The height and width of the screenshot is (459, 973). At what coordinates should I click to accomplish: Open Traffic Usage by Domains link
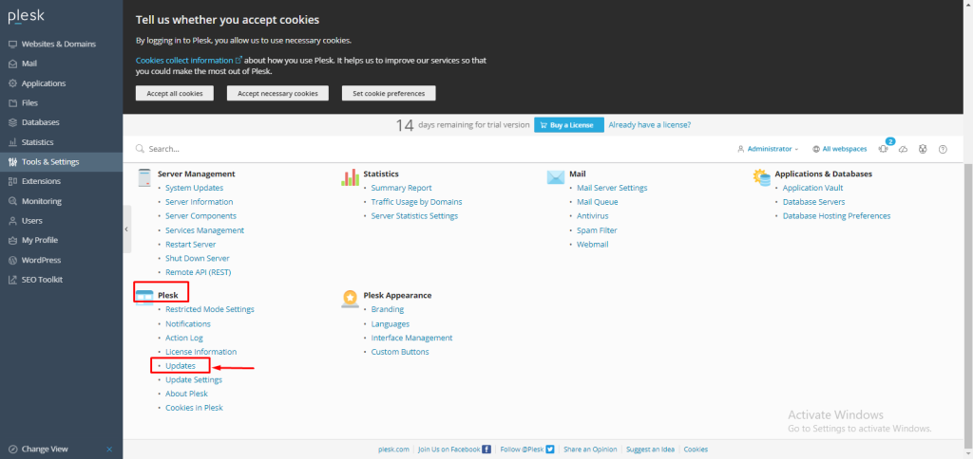(x=416, y=202)
